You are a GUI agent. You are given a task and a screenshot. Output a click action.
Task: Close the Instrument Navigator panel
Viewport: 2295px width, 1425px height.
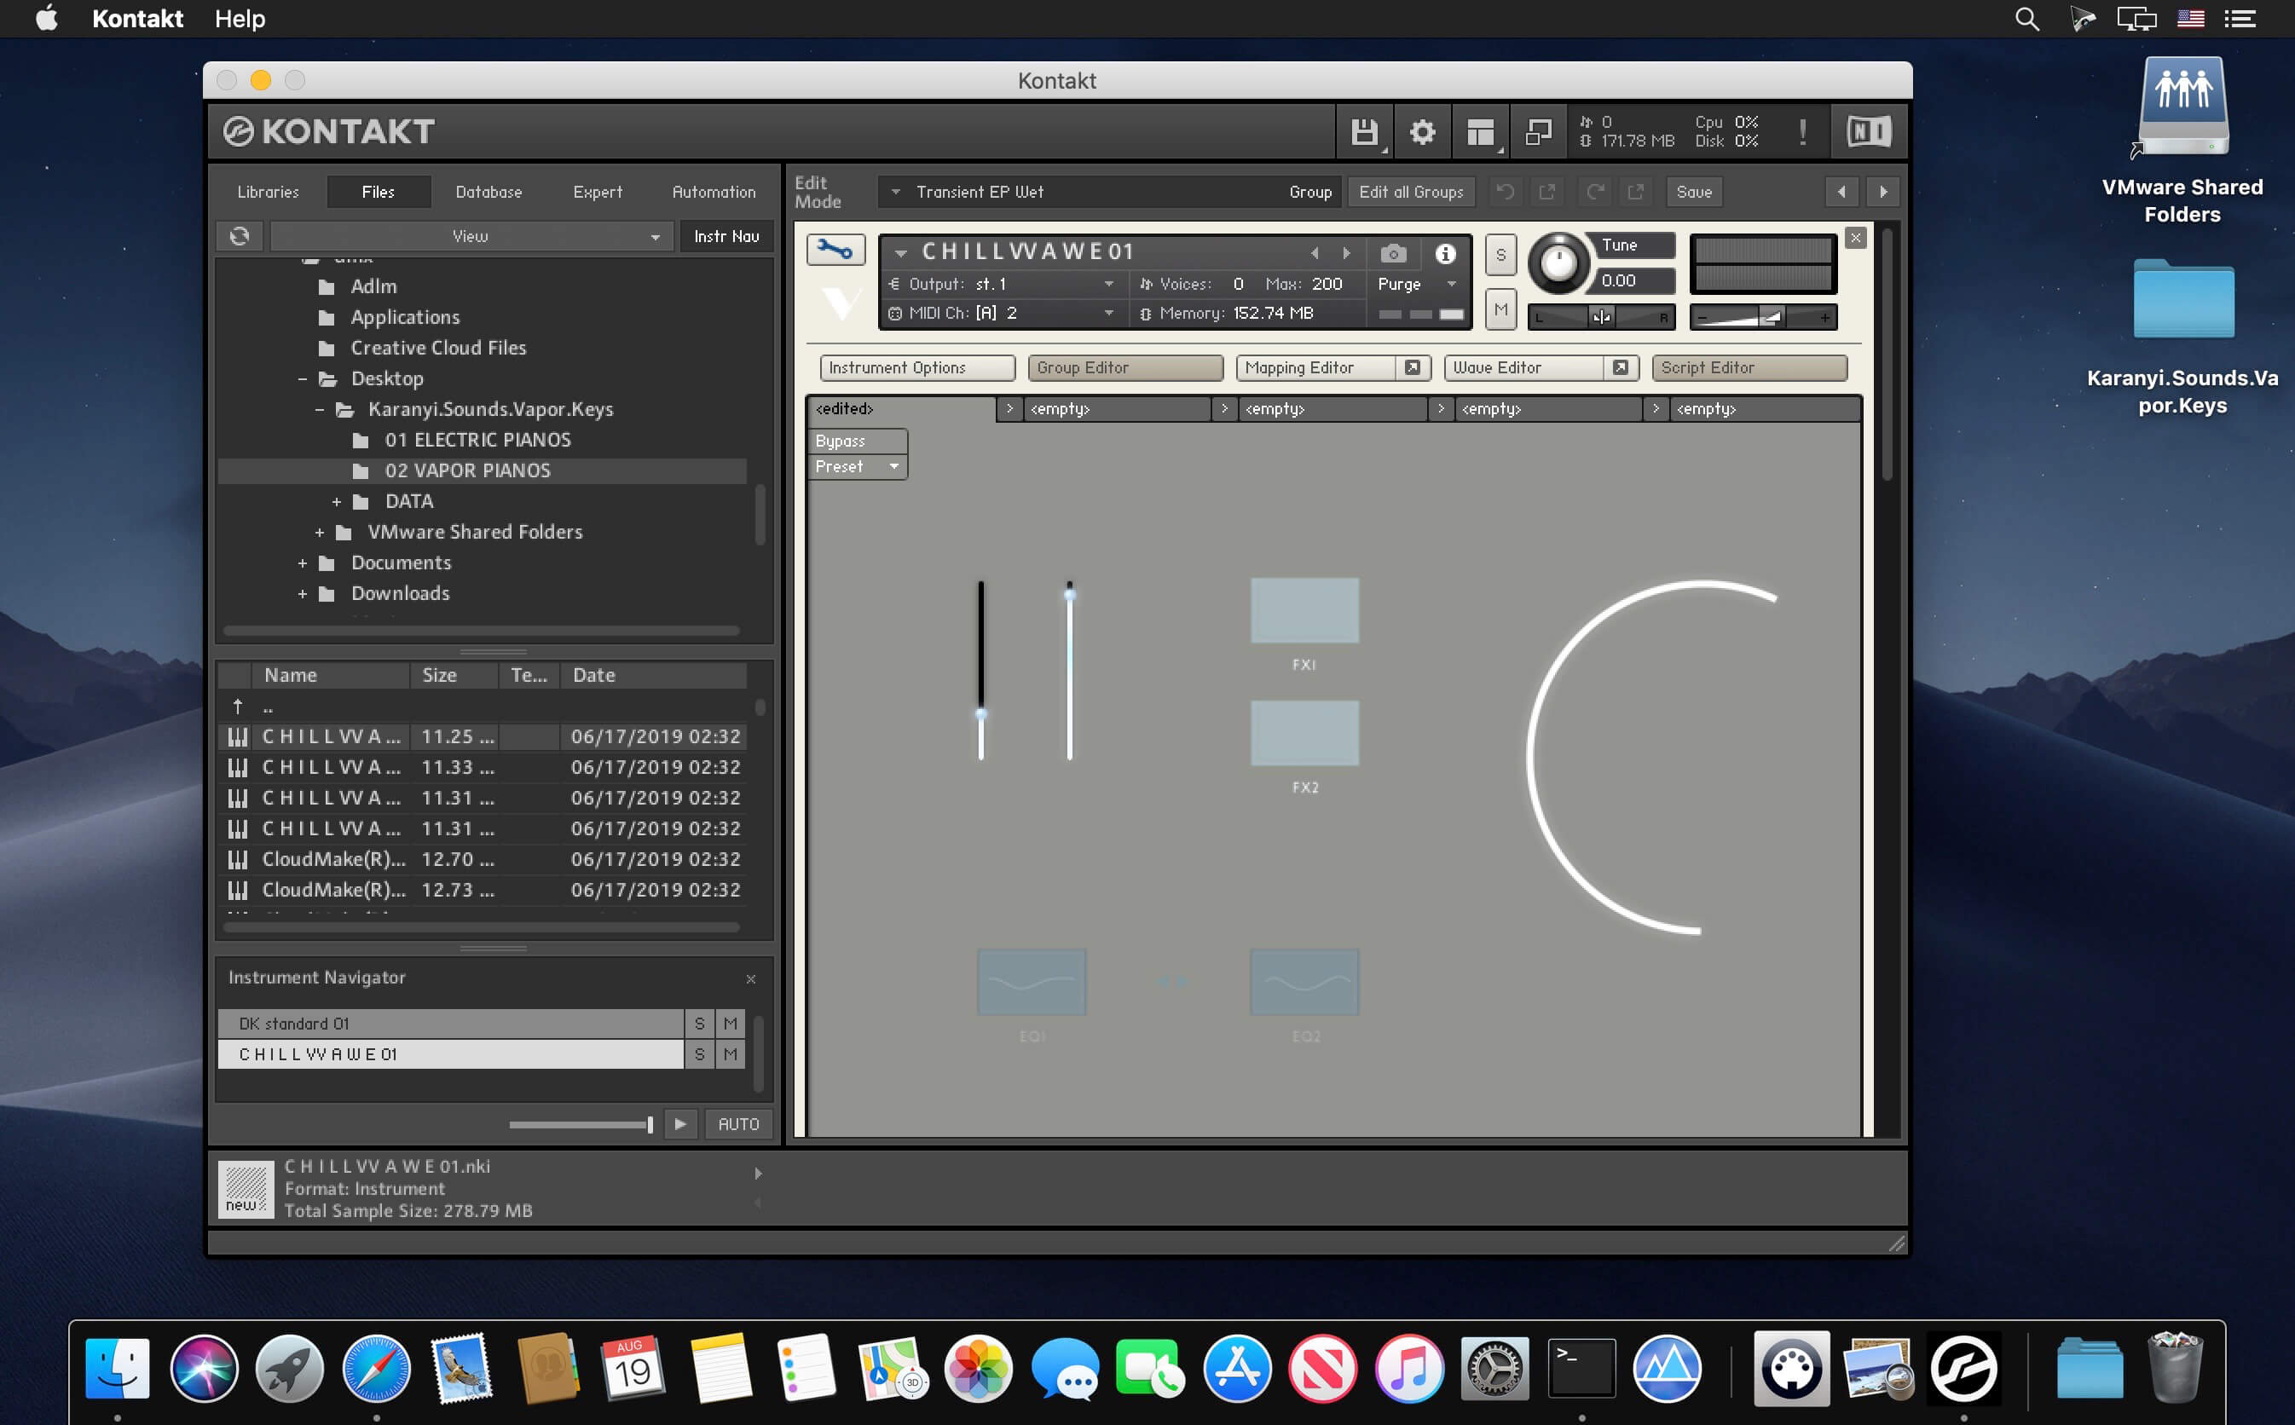pos(751,978)
